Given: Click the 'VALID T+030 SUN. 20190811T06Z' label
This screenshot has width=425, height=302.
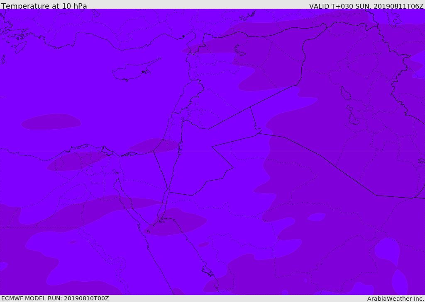Looking at the screenshot, I should pyautogui.click(x=366, y=6).
